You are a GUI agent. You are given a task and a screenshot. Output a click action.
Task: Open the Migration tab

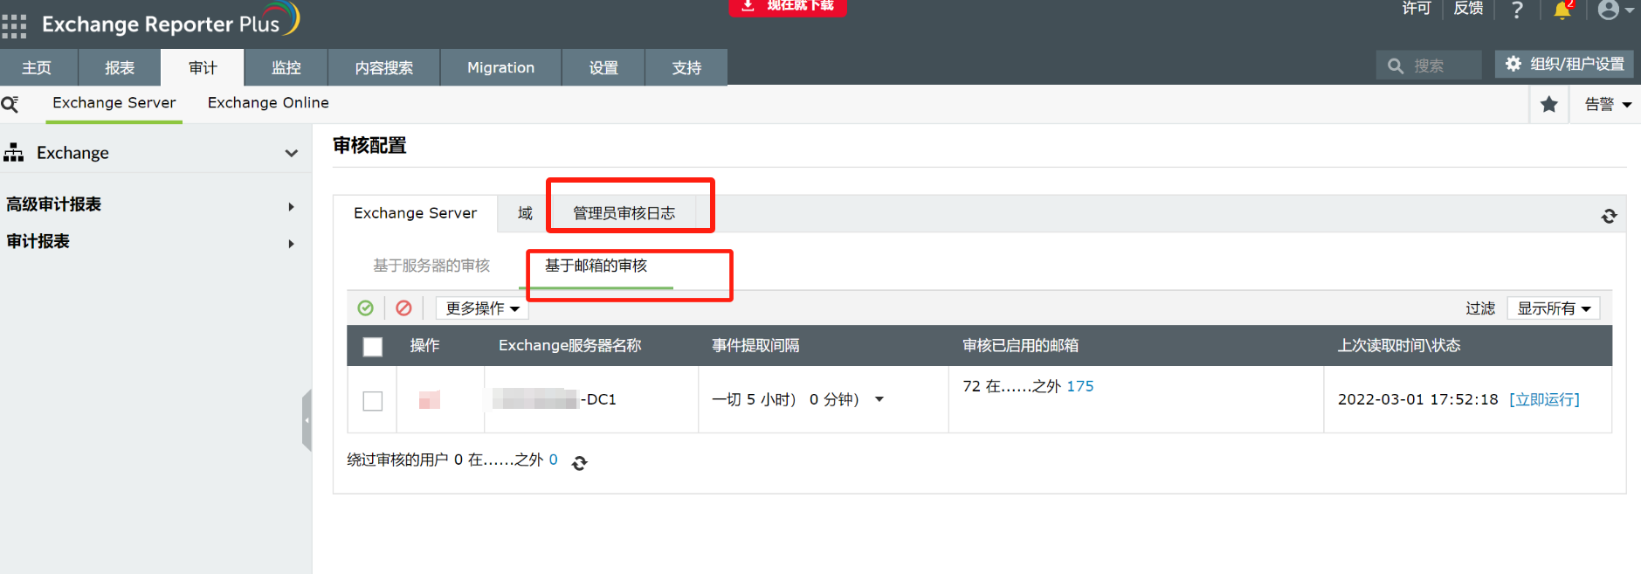(501, 67)
